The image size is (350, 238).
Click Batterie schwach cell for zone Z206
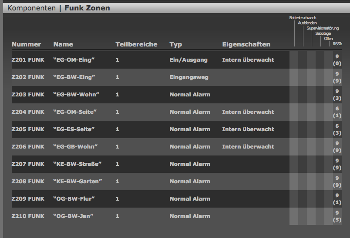pos(294,147)
